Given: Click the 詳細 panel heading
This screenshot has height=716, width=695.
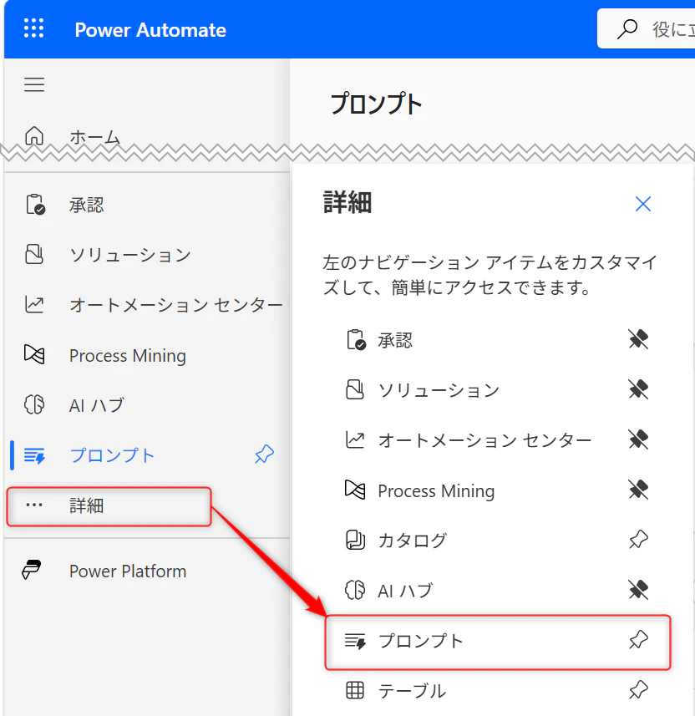Looking at the screenshot, I should point(347,203).
